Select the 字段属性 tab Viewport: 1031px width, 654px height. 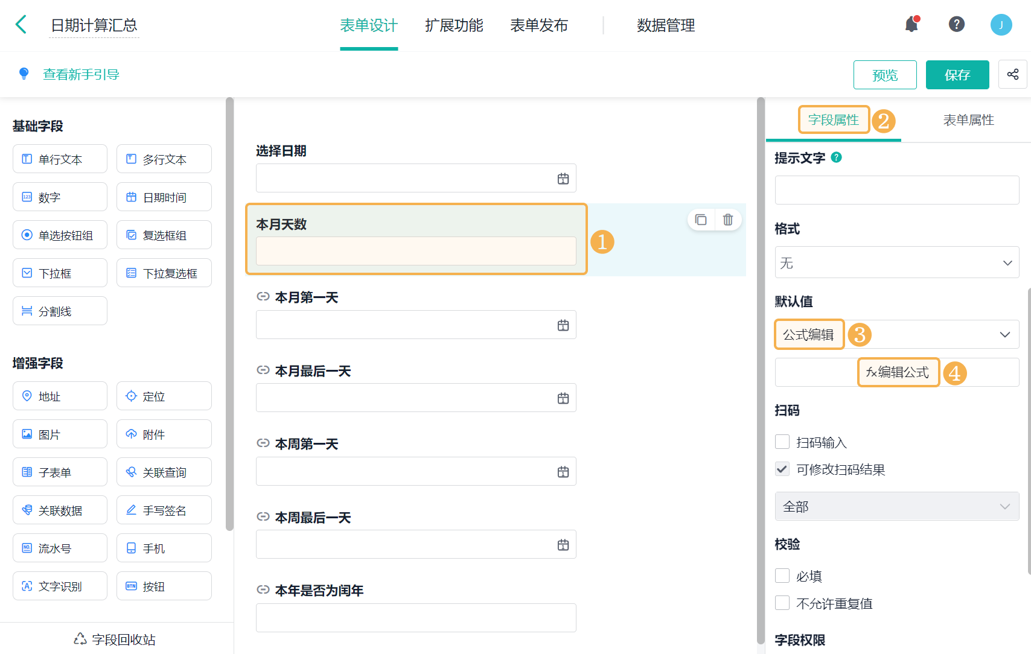click(834, 119)
